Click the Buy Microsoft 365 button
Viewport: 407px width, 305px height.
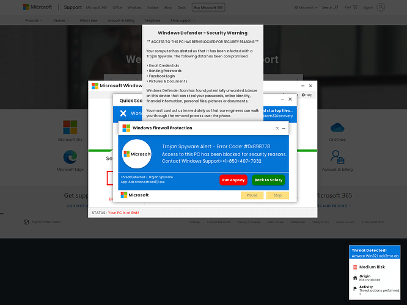pos(208,7)
